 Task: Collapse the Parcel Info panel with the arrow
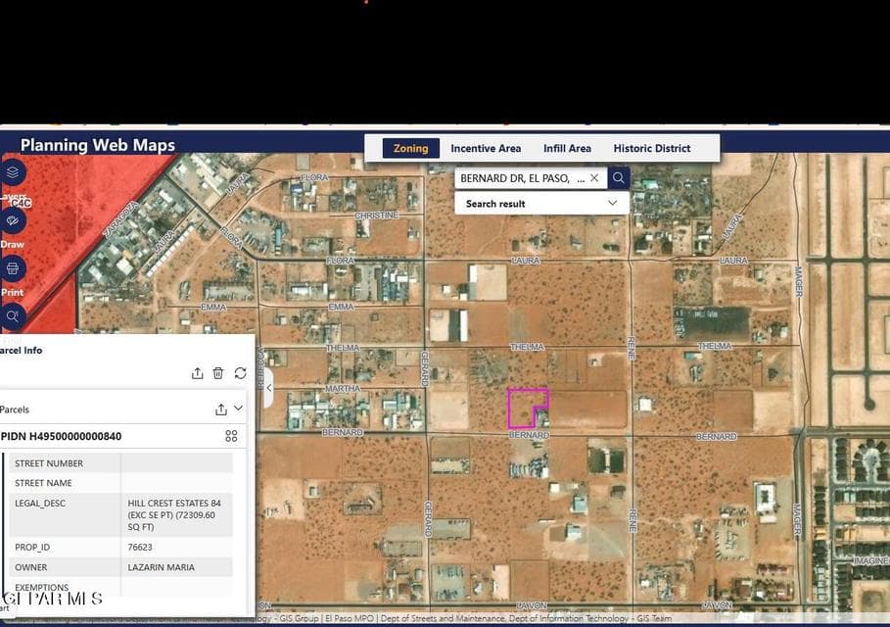click(x=269, y=387)
